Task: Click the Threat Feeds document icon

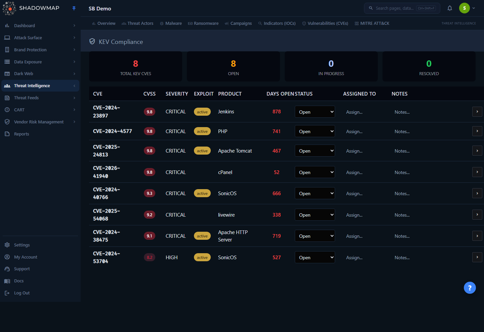Action: tap(7, 98)
